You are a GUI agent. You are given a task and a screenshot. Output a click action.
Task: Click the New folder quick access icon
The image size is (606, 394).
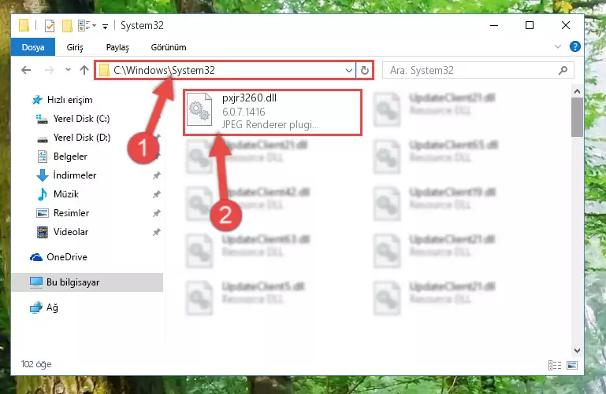pyautogui.click(x=67, y=26)
